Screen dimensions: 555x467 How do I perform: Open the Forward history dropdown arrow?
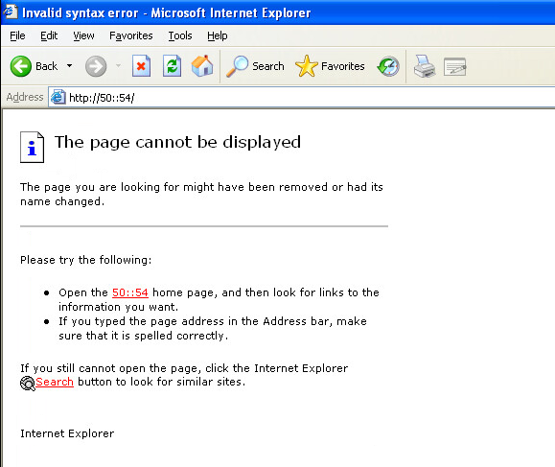pos(118,66)
